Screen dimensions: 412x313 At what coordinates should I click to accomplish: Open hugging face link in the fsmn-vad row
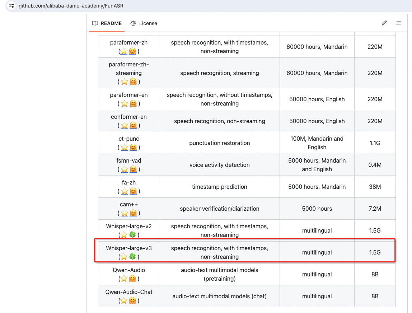click(x=134, y=169)
